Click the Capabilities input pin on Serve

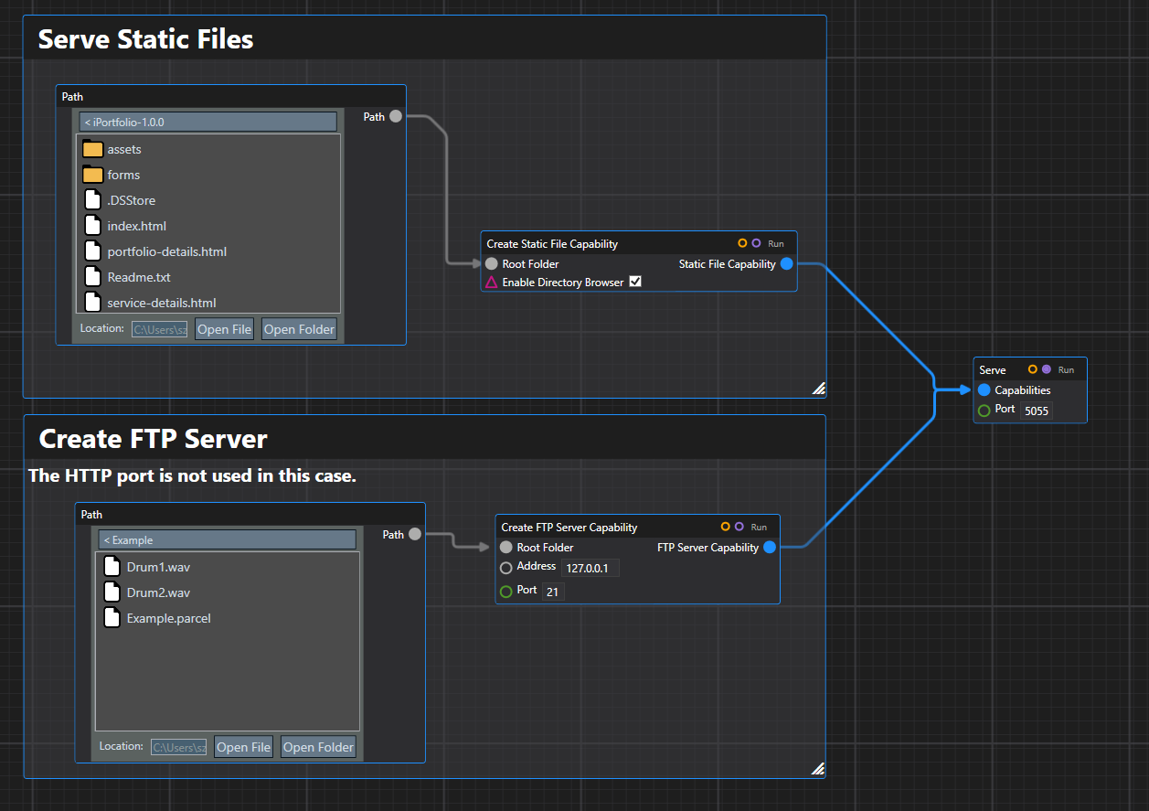(984, 390)
